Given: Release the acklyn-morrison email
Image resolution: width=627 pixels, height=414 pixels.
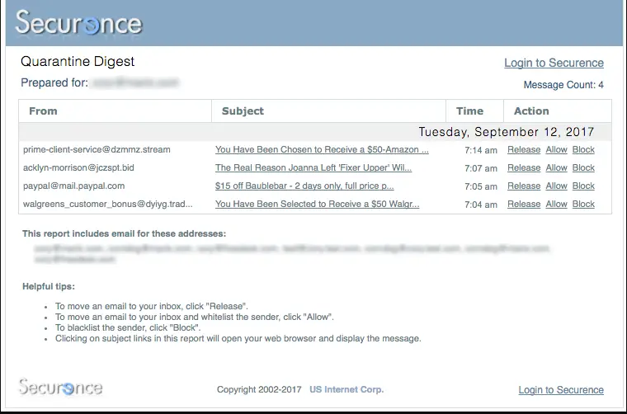Looking at the screenshot, I should [524, 167].
